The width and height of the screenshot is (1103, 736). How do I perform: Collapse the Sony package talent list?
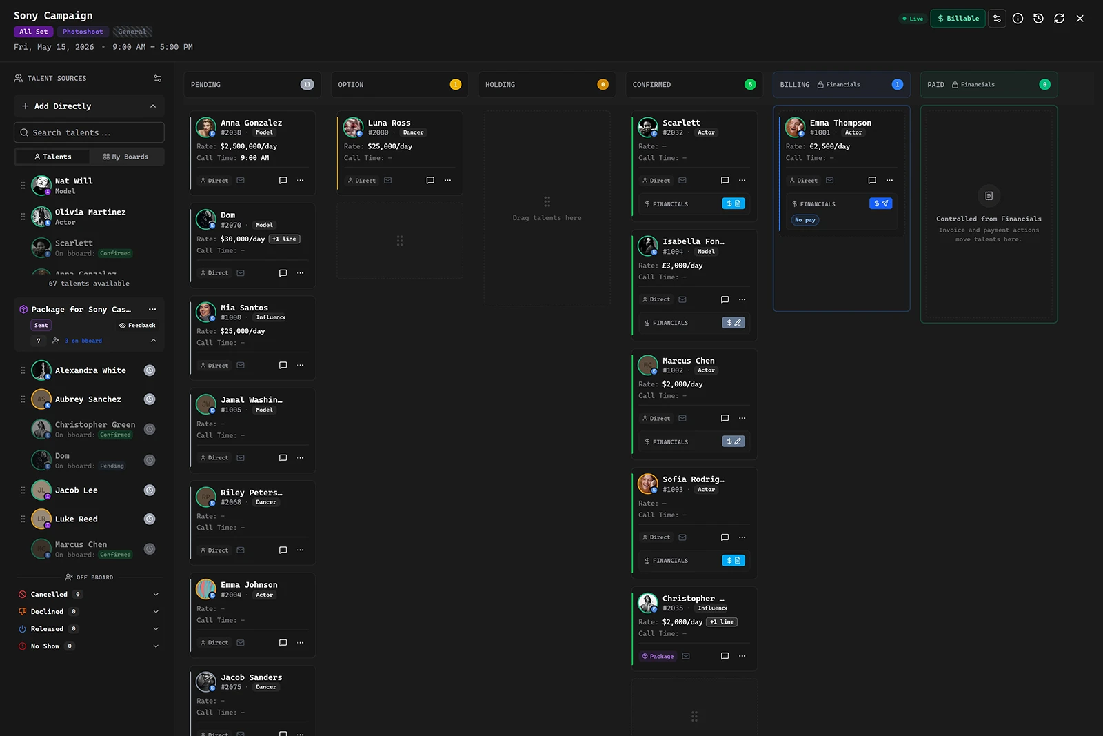[x=154, y=341]
